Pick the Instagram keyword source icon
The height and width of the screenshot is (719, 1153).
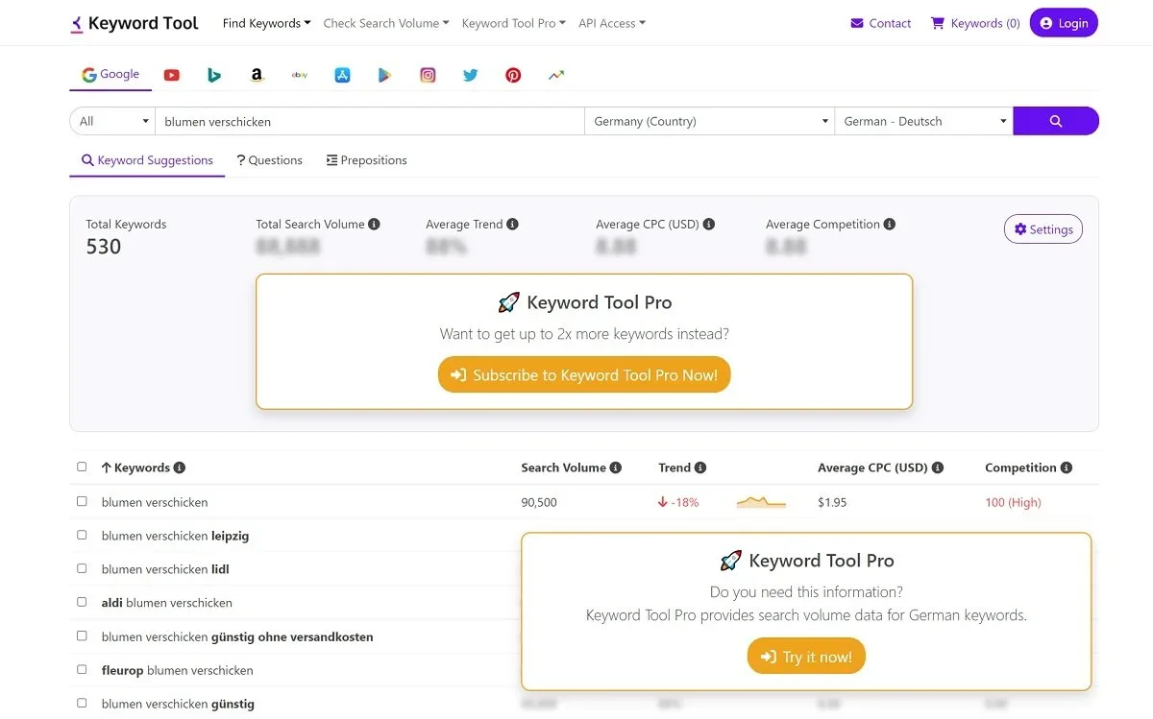(x=428, y=74)
